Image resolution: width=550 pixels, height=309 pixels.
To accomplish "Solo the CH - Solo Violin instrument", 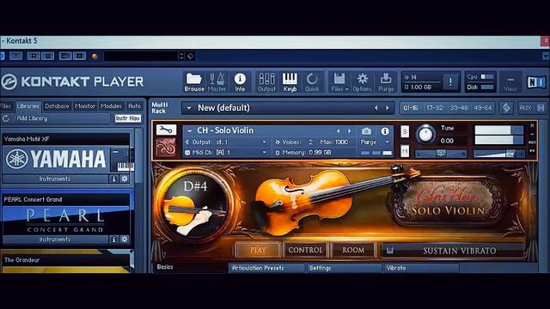I will (405, 131).
